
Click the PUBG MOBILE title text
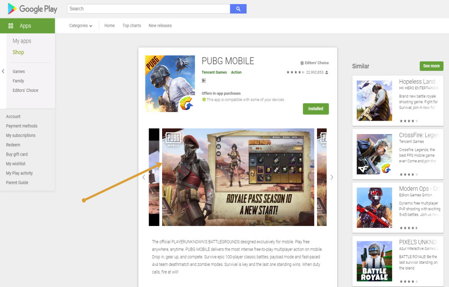pyautogui.click(x=228, y=61)
